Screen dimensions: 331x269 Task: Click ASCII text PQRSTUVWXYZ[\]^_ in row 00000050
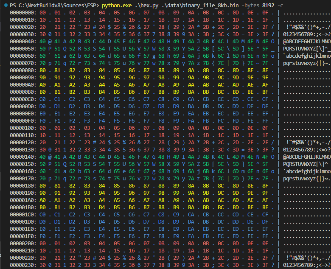[x=307, y=49]
